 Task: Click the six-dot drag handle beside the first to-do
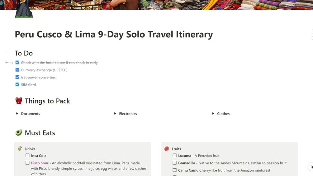tap(12, 63)
